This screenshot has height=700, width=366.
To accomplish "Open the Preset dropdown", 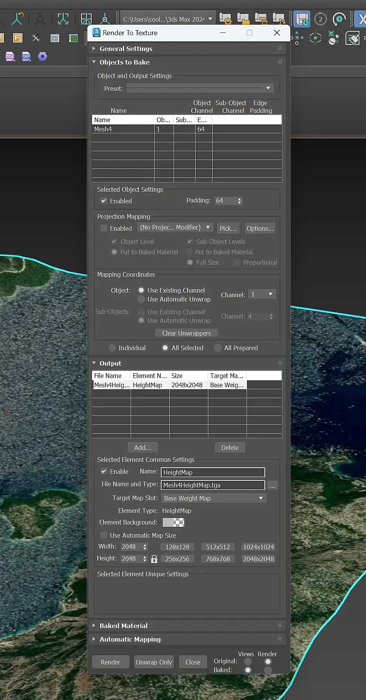I will (200, 88).
